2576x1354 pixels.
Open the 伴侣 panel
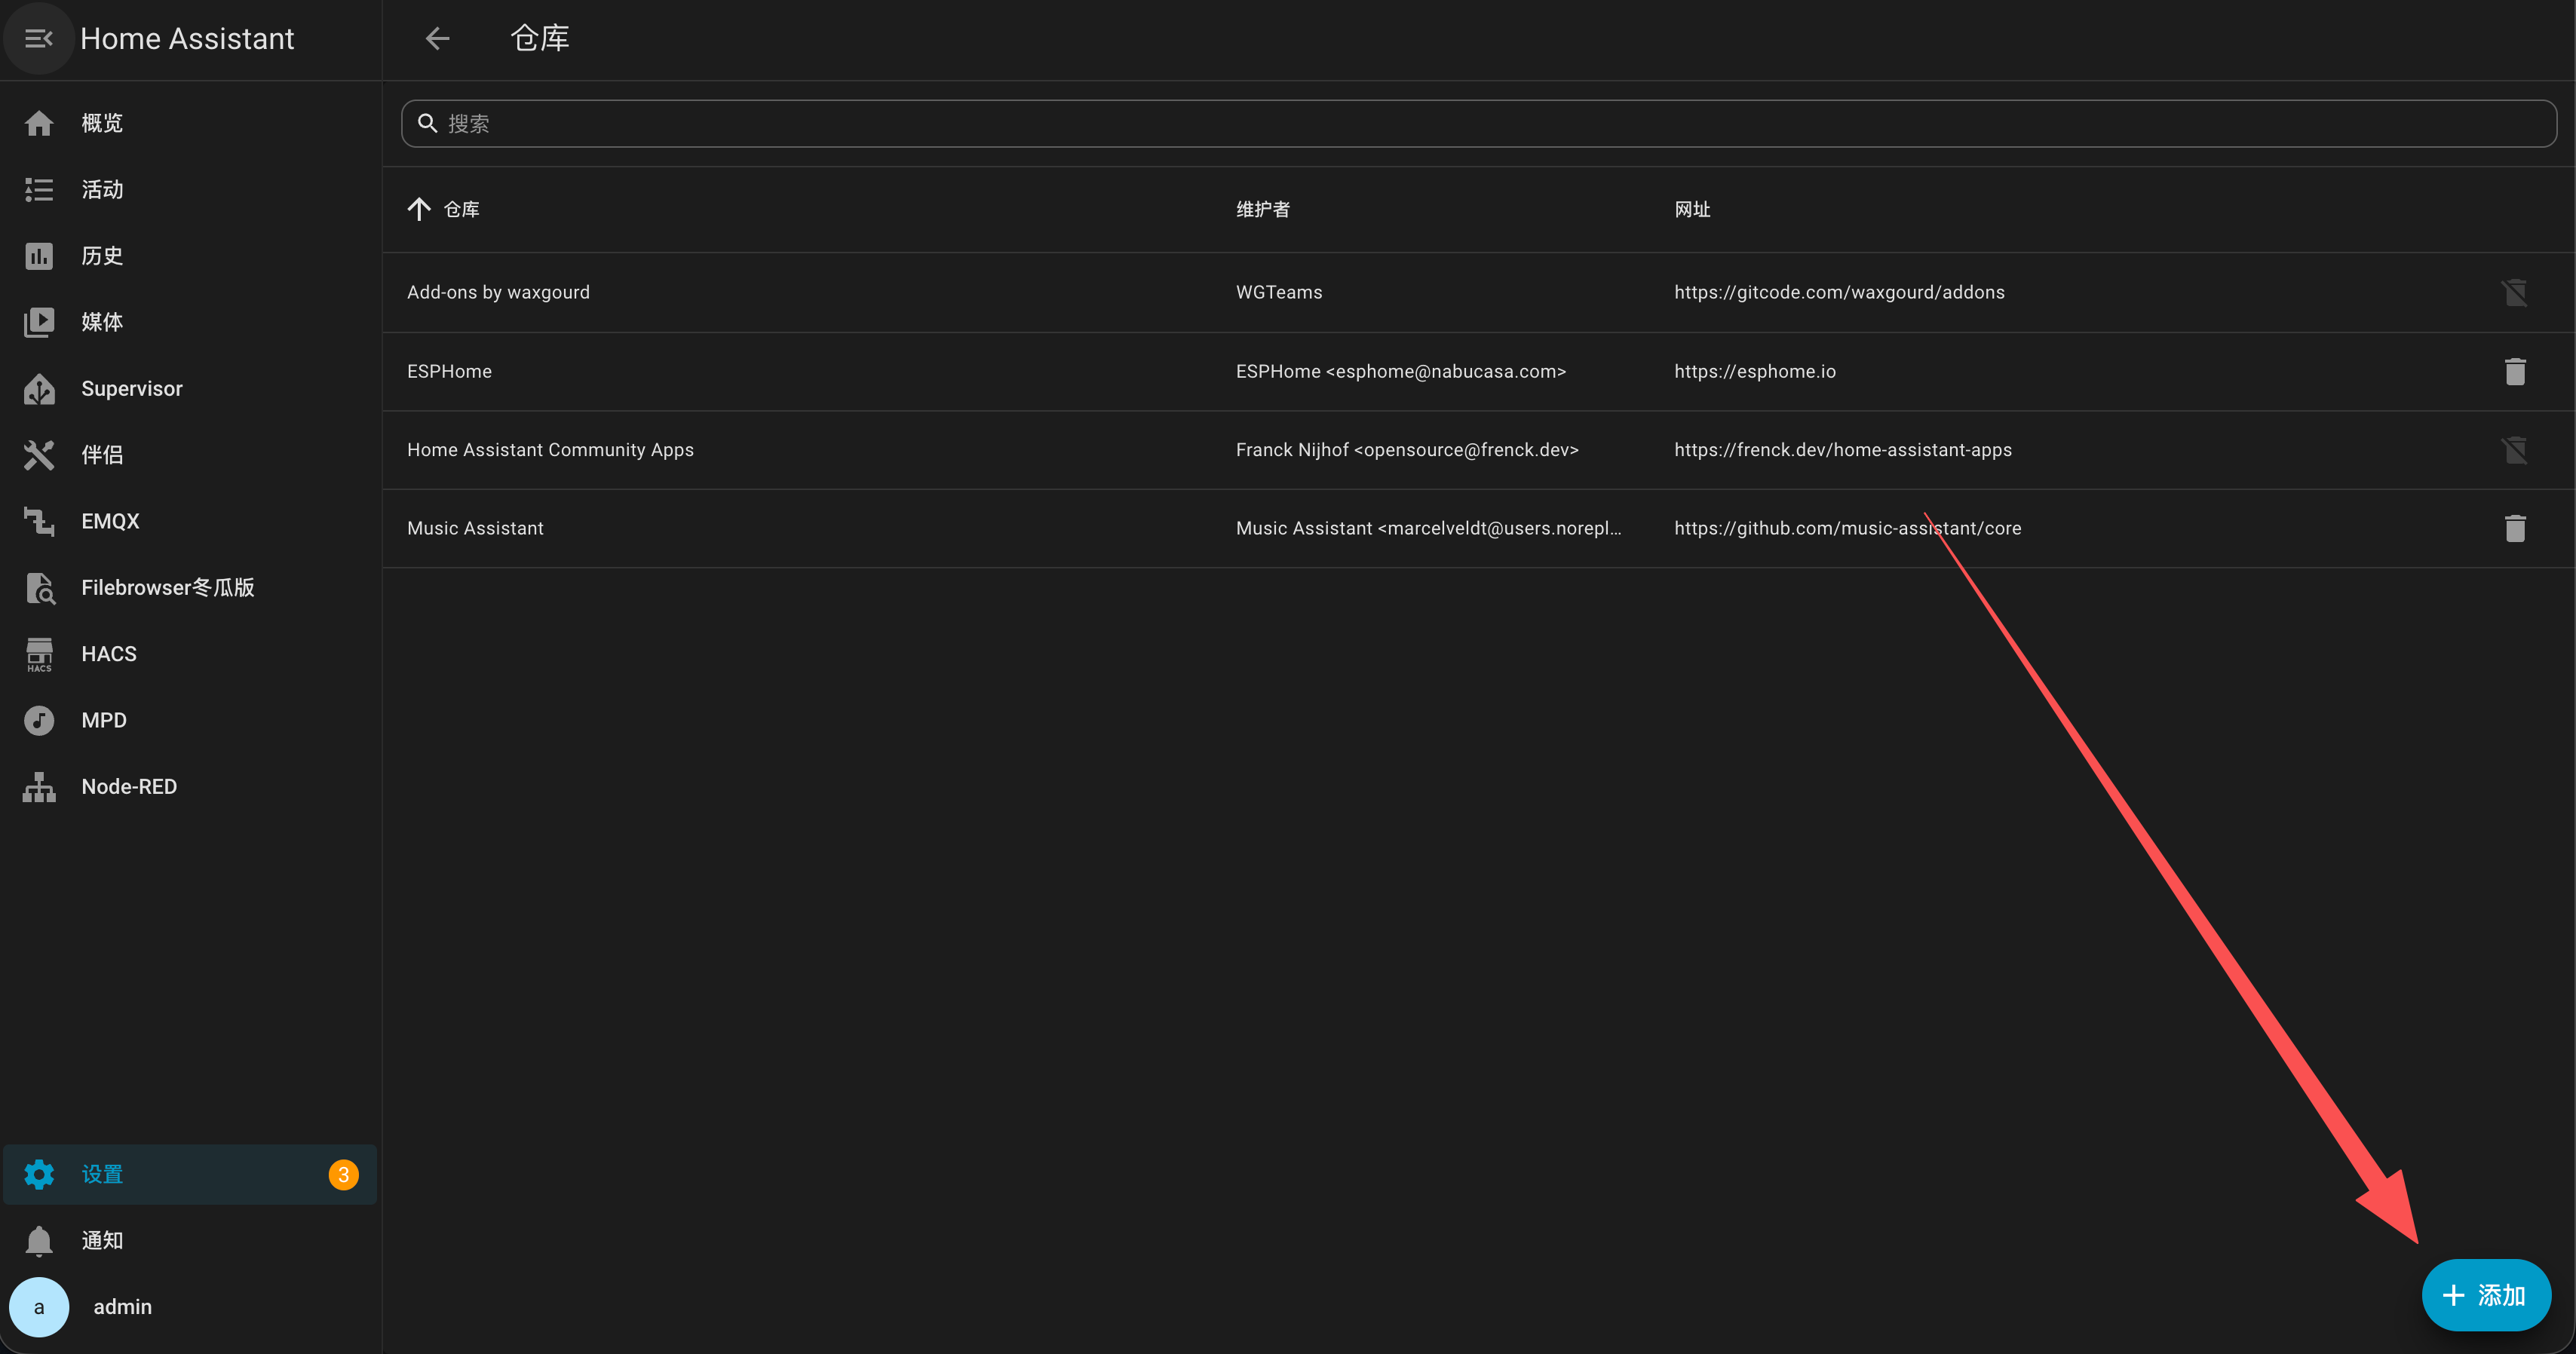(190, 455)
